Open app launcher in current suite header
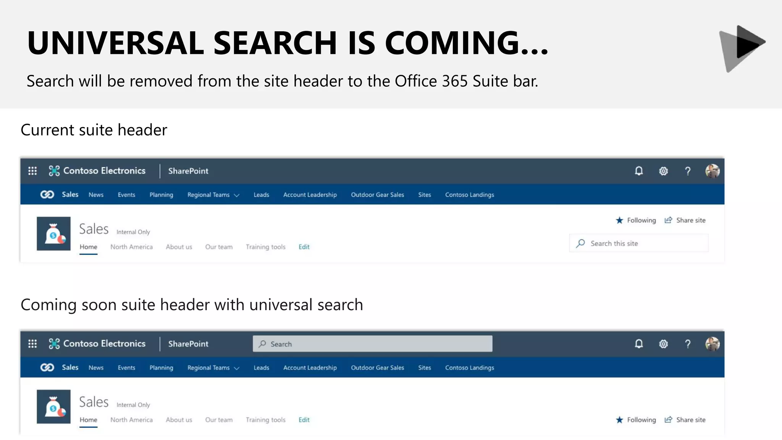 [32, 171]
